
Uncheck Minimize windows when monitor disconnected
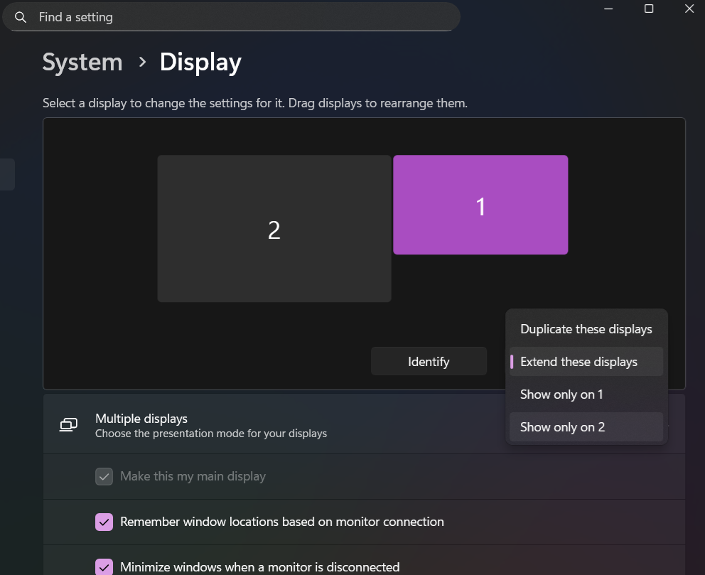[x=104, y=567]
